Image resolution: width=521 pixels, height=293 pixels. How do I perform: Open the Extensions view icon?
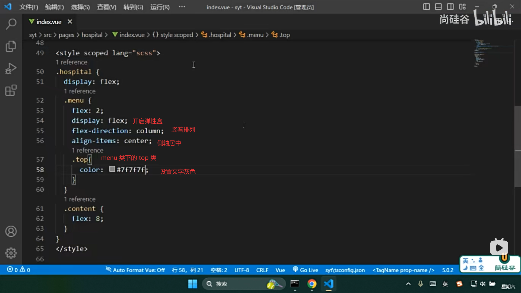pos(11,90)
